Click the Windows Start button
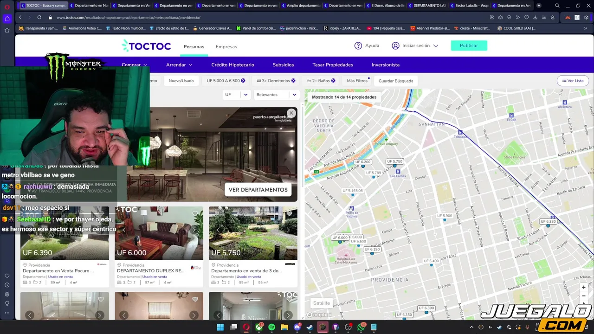Image resolution: width=594 pixels, height=334 pixels. point(220,327)
